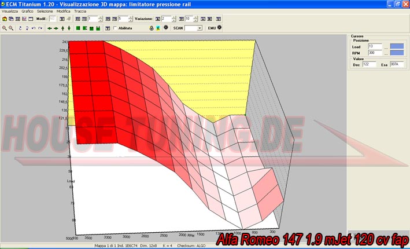410x249 pixels.
Task: Open the Grafico menu
Action: [27, 11]
